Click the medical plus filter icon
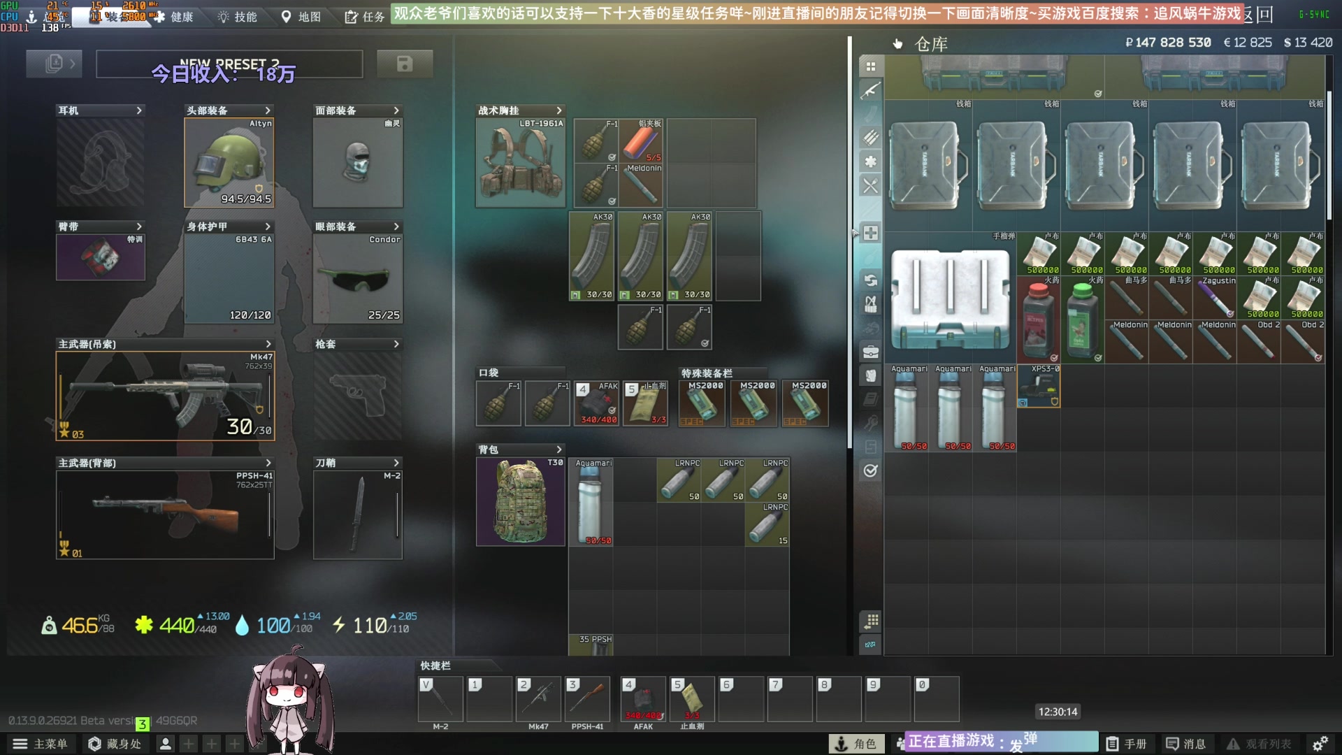 tap(870, 233)
